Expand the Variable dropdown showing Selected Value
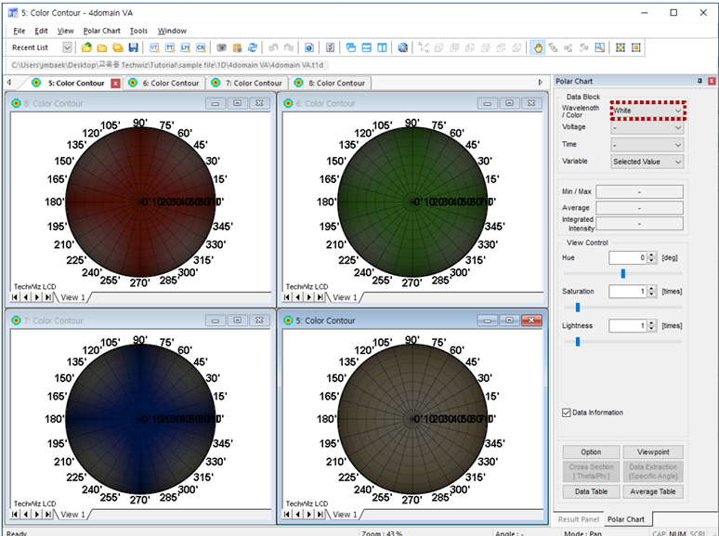 coord(647,162)
